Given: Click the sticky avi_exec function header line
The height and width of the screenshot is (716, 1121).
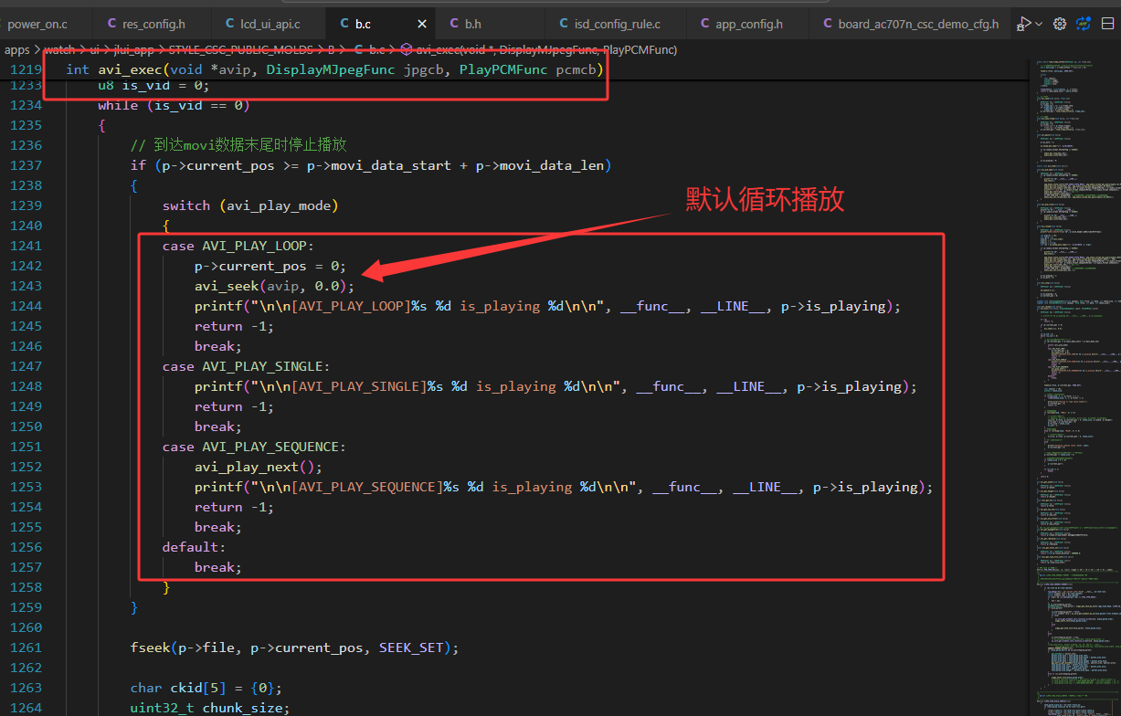Looking at the screenshot, I should (334, 69).
